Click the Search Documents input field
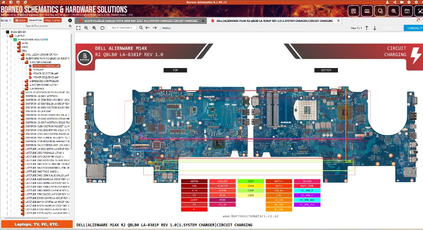The width and height of the screenshot is (423, 230). pos(37,26)
